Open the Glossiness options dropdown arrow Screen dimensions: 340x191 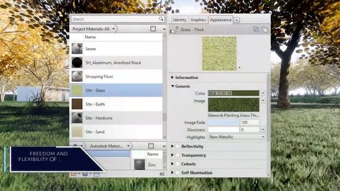(263, 129)
